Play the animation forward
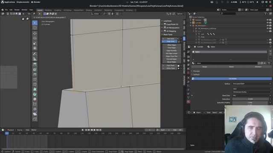This screenshot has width=273, height=153. [x=95, y=130]
